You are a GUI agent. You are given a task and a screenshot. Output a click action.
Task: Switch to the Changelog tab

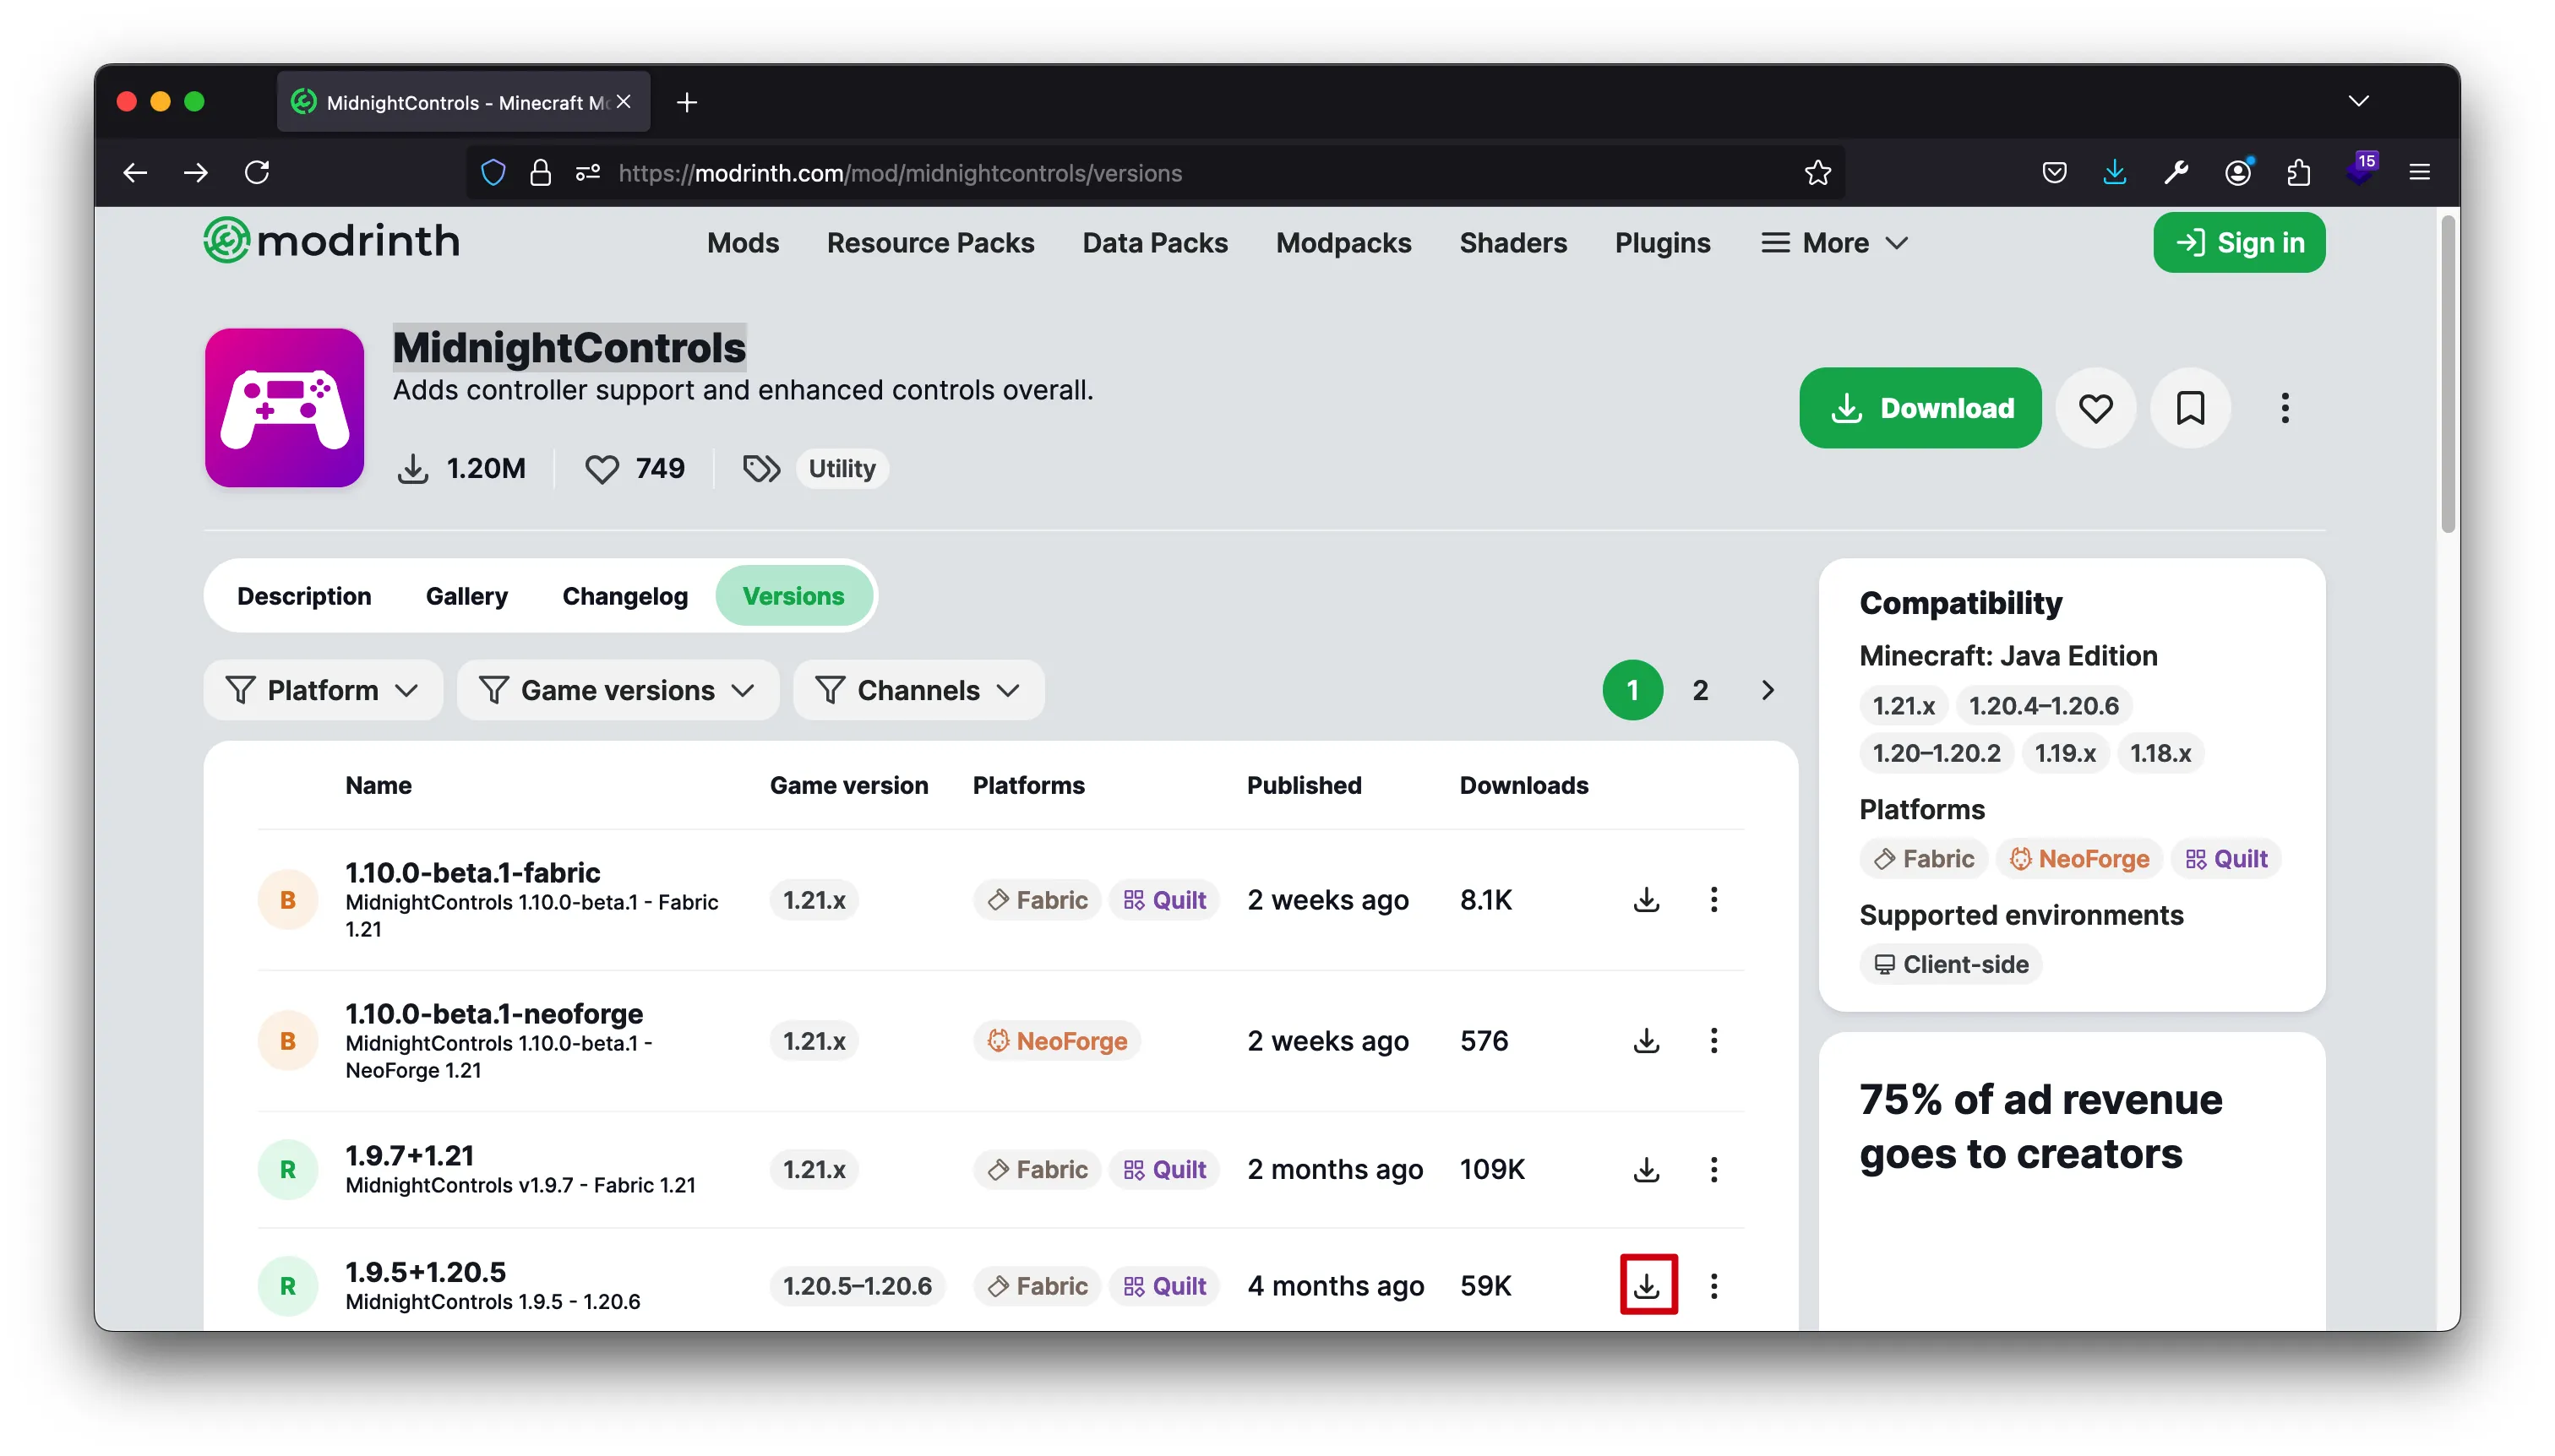(x=624, y=596)
